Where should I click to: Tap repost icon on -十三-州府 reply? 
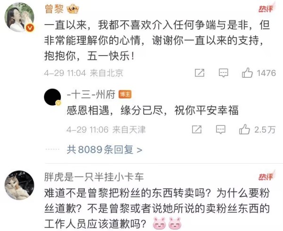(197, 130)
